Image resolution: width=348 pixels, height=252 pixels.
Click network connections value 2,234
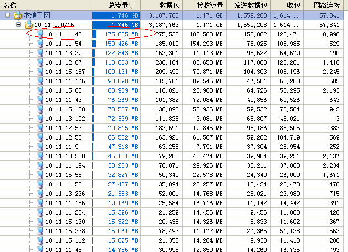[331, 165]
